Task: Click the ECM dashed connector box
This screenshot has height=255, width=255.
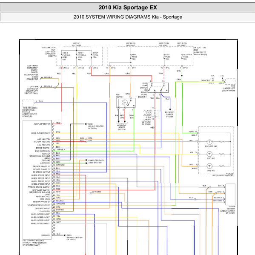Action: [x=230, y=81]
